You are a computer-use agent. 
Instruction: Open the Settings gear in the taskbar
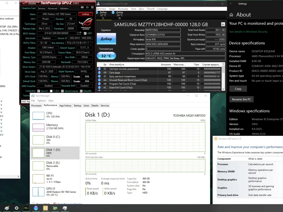coord(16,208)
